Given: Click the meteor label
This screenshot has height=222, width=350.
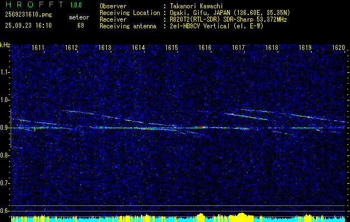Looking at the screenshot, I should pos(79,17).
